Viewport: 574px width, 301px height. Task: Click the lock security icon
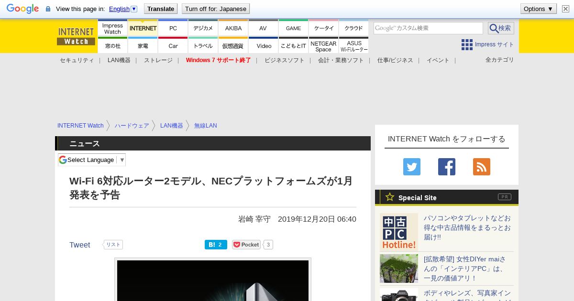48,9
